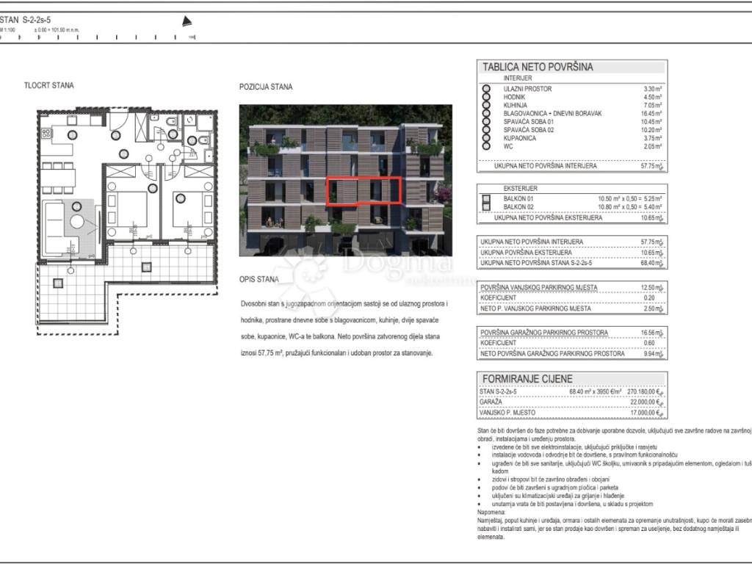Click the north arrow compass symbol
The width and height of the screenshot is (752, 564).
pos(187,21)
